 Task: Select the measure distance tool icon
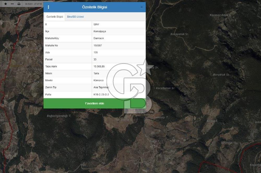point(12,4)
